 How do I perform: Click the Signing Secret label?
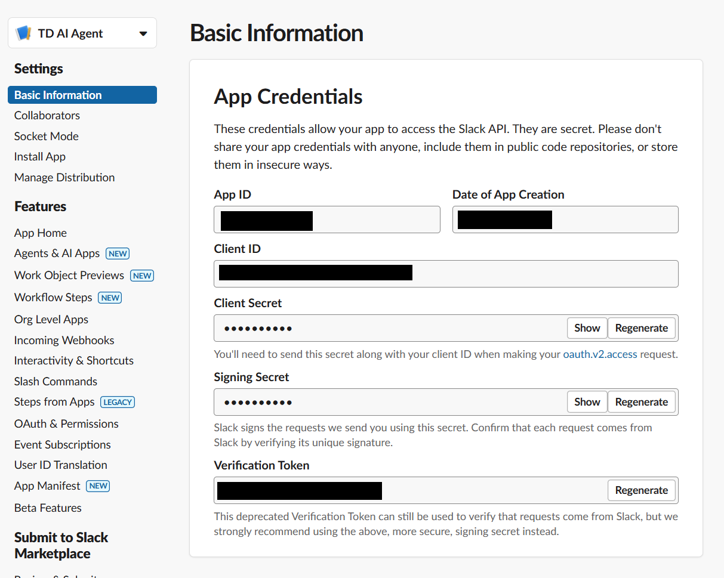251,377
